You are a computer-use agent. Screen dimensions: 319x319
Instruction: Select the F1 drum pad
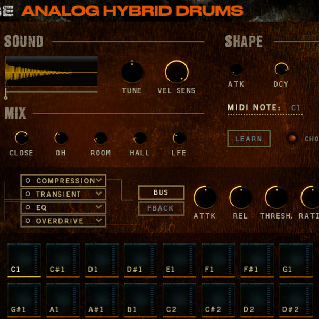[x=219, y=260]
